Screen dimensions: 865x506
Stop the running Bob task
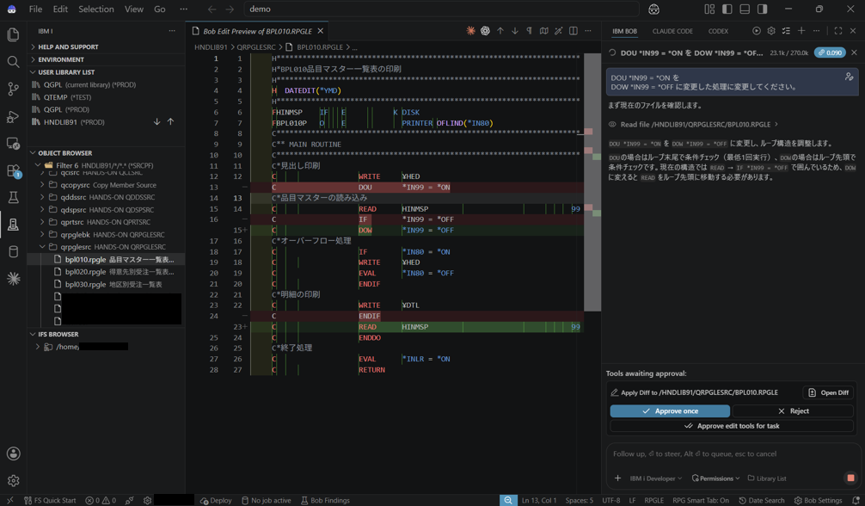click(x=850, y=478)
